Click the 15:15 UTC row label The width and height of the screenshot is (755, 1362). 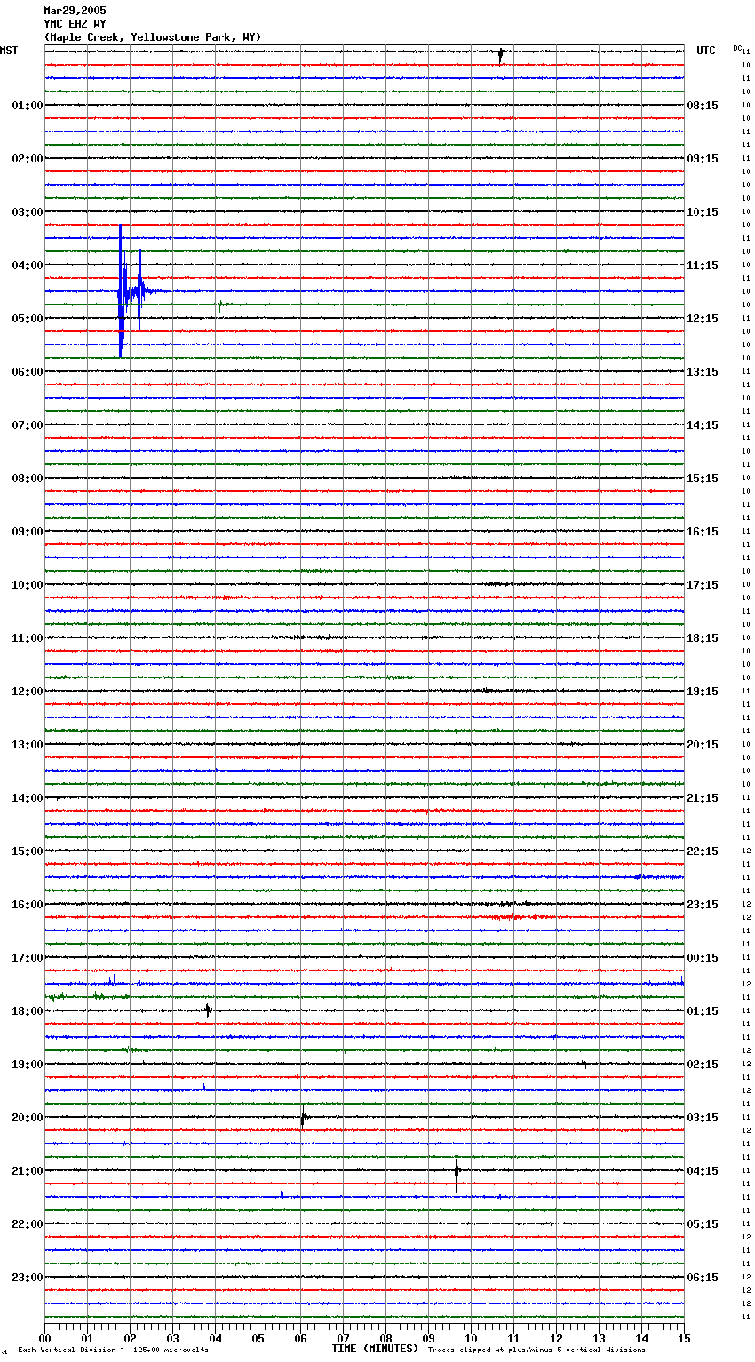click(703, 479)
